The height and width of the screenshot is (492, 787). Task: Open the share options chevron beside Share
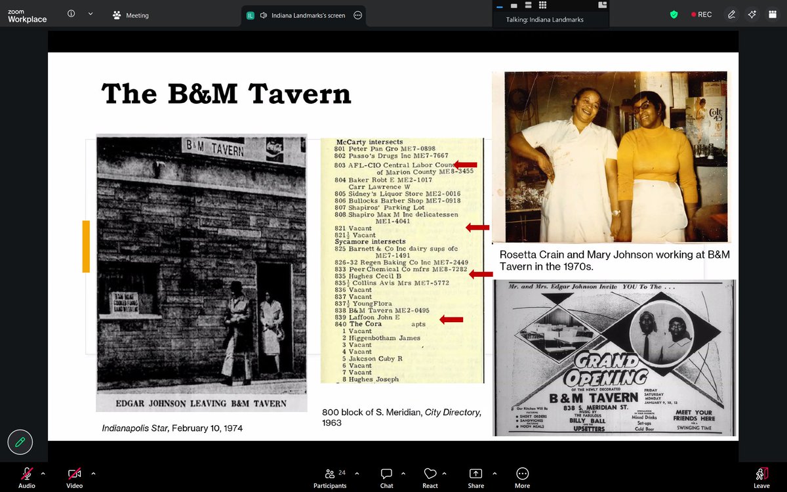tap(494, 473)
